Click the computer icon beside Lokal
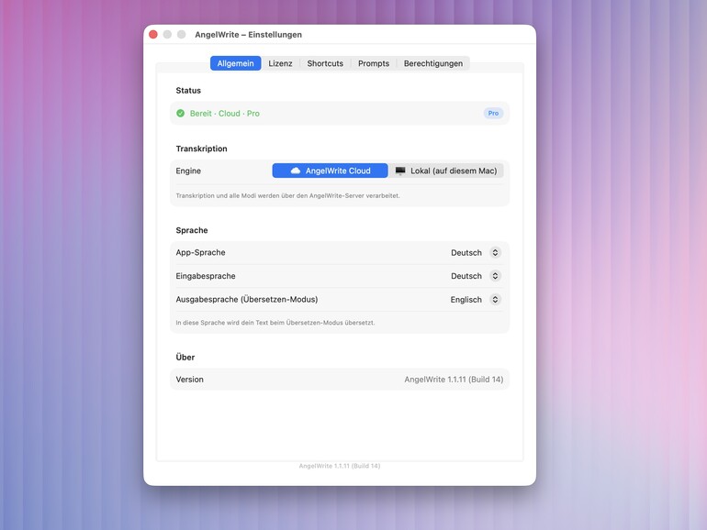 point(400,171)
